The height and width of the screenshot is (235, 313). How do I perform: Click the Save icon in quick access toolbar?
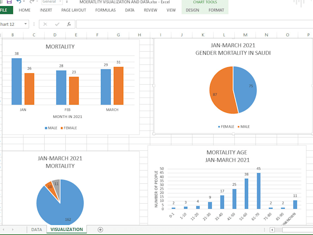pos(9,2)
